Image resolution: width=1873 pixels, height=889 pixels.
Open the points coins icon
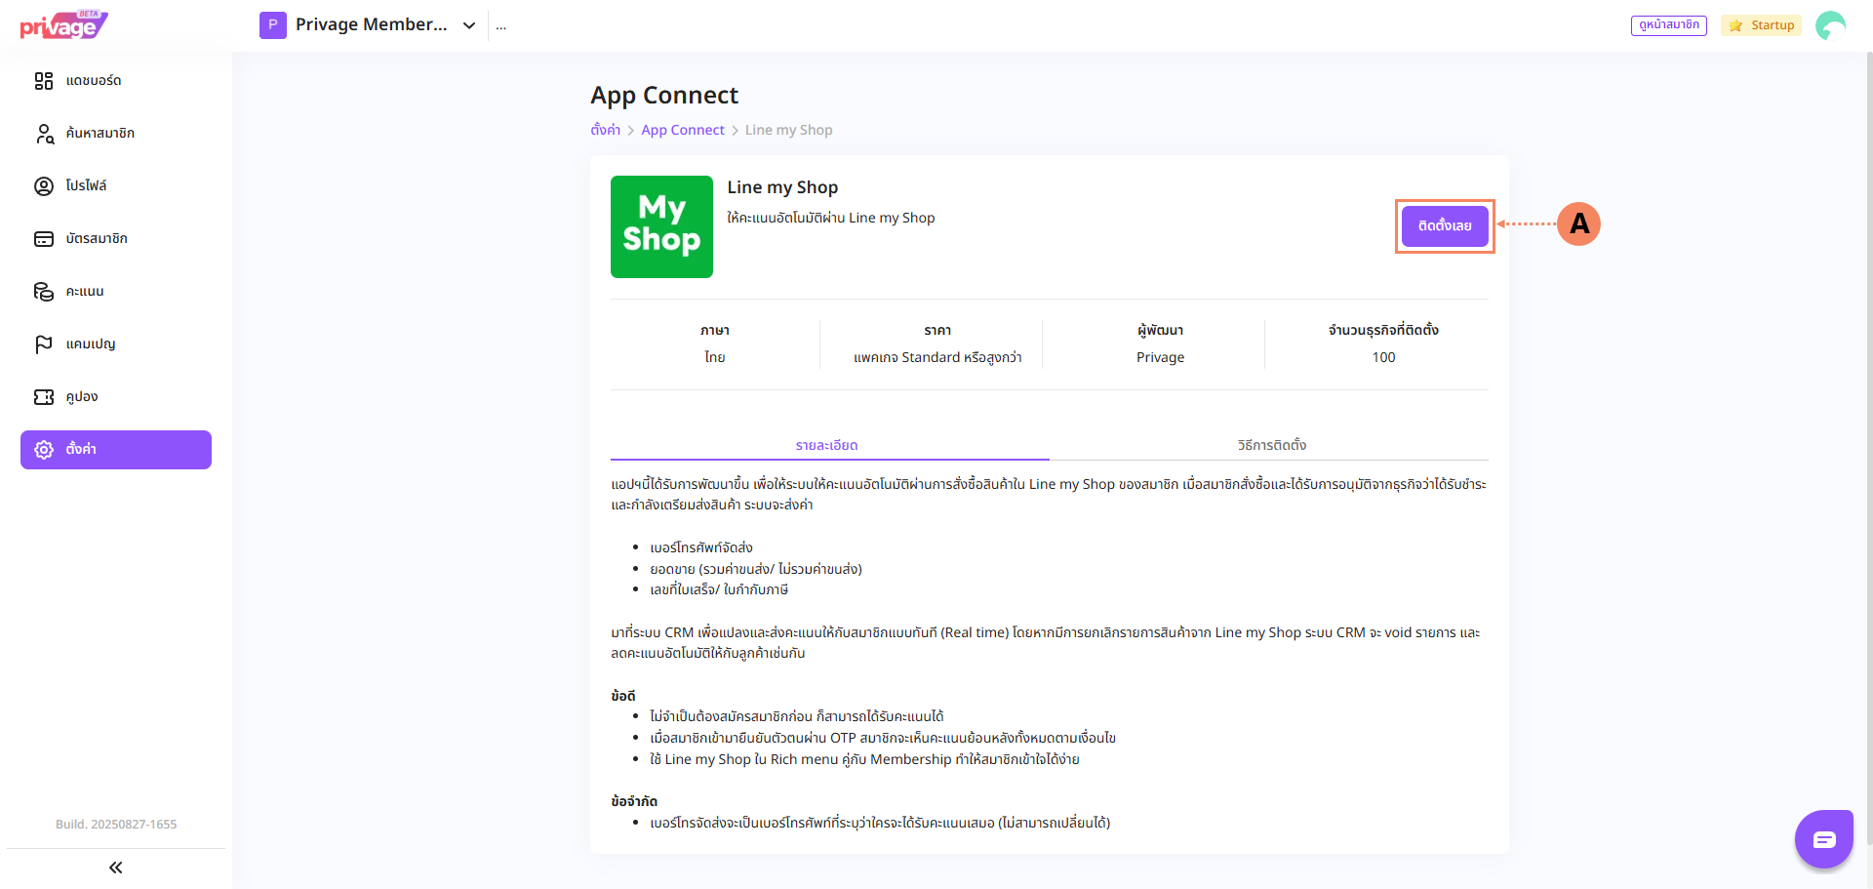tap(44, 292)
